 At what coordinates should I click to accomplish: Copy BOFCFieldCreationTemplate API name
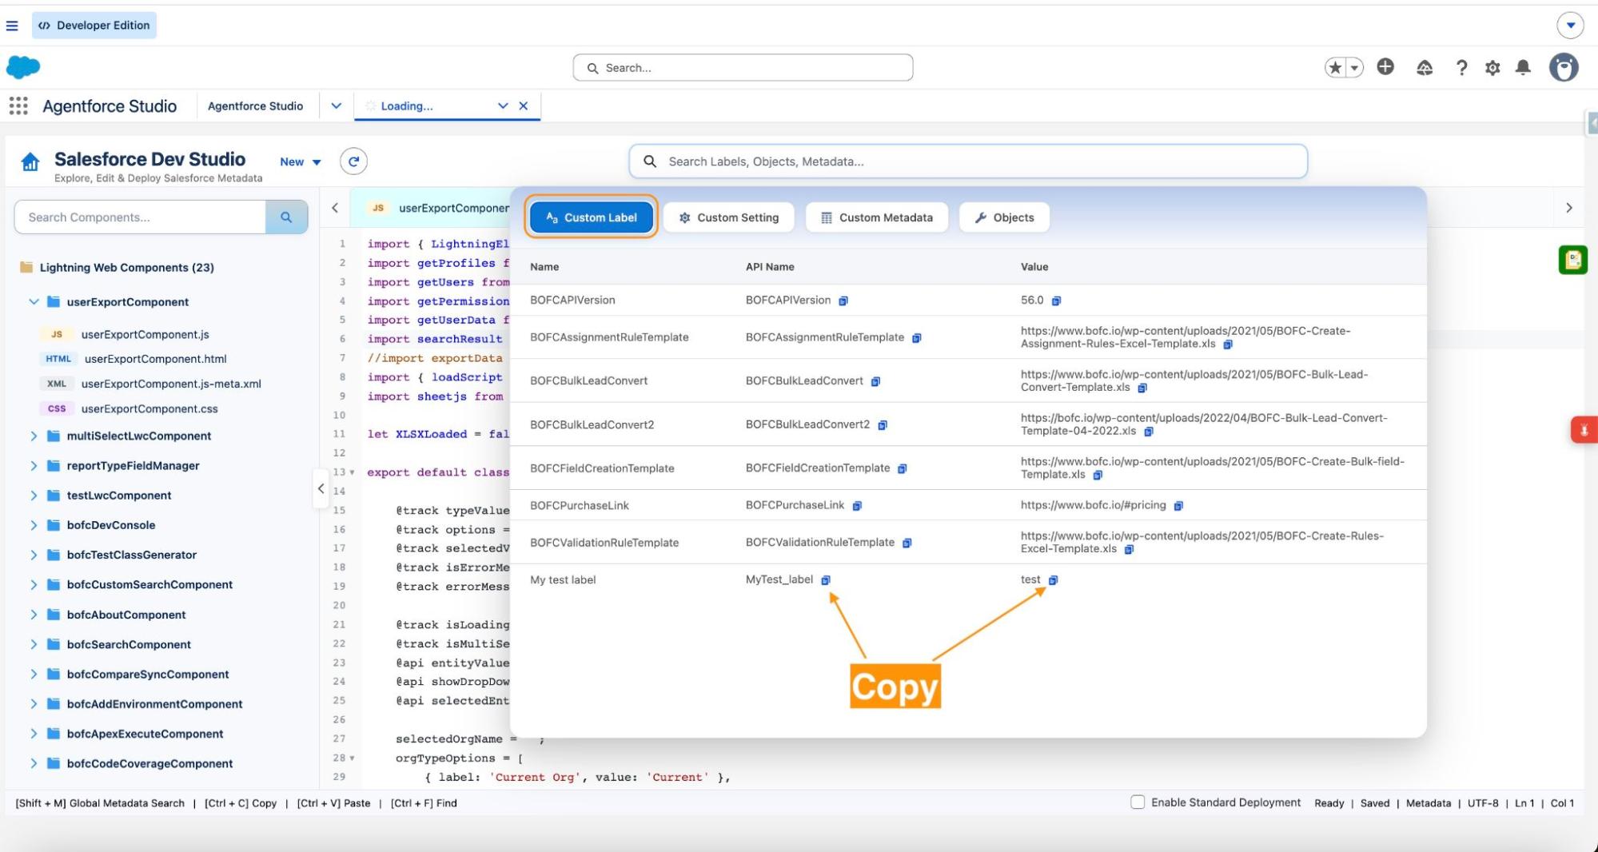click(x=903, y=468)
